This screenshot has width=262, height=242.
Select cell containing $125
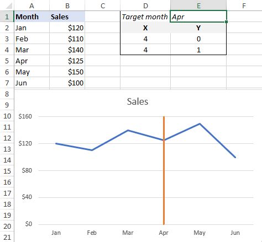click(67, 61)
